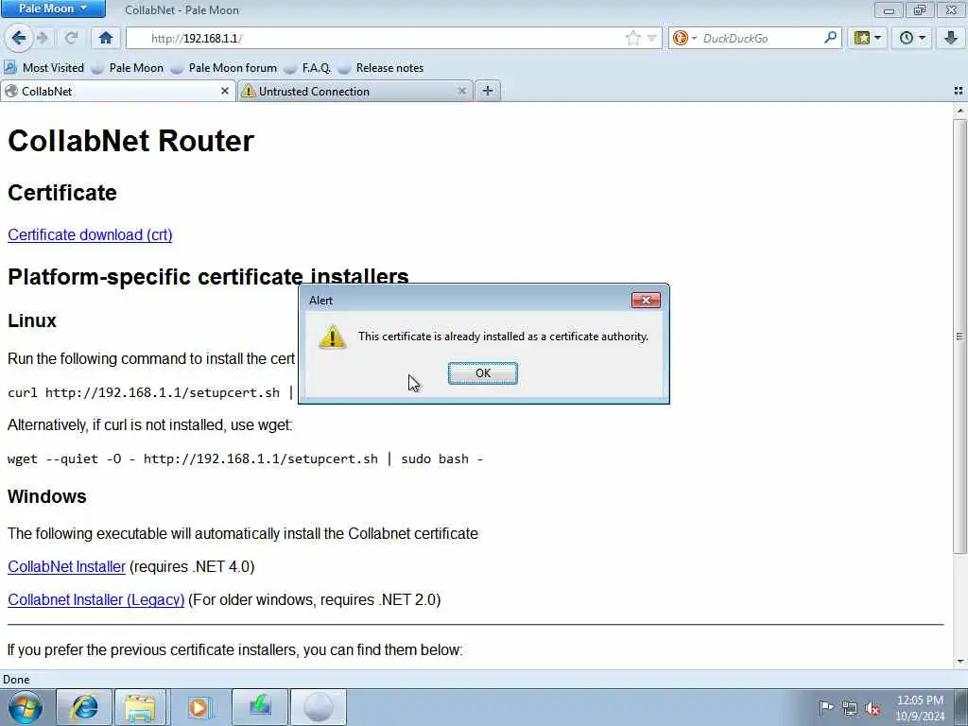Click the CollabNet Installer link
The image size is (968, 726).
(67, 567)
